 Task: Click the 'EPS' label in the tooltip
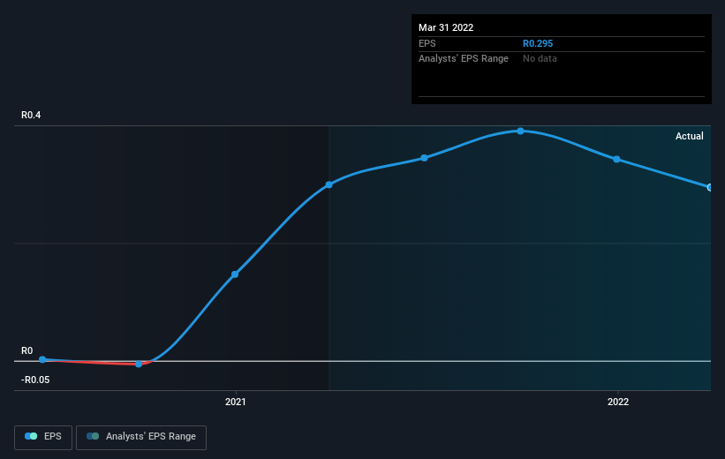click(427, 43)
